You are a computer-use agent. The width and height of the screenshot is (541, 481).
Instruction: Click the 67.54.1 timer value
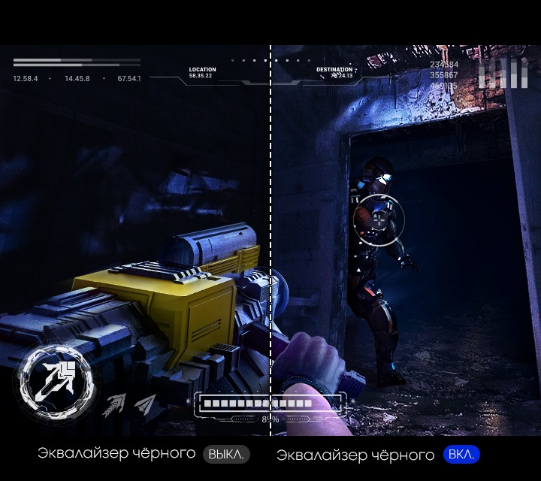(x=128, y=78)
